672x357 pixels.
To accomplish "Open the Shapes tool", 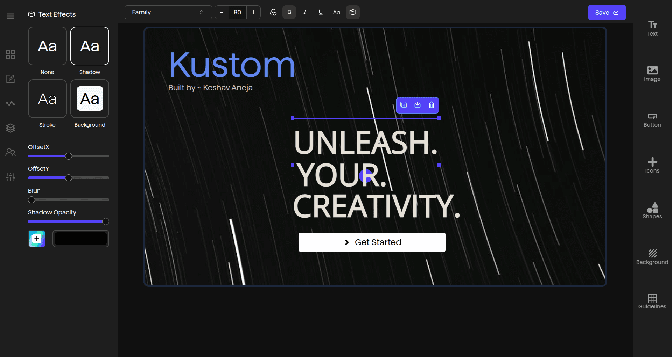I will point(652,211).
